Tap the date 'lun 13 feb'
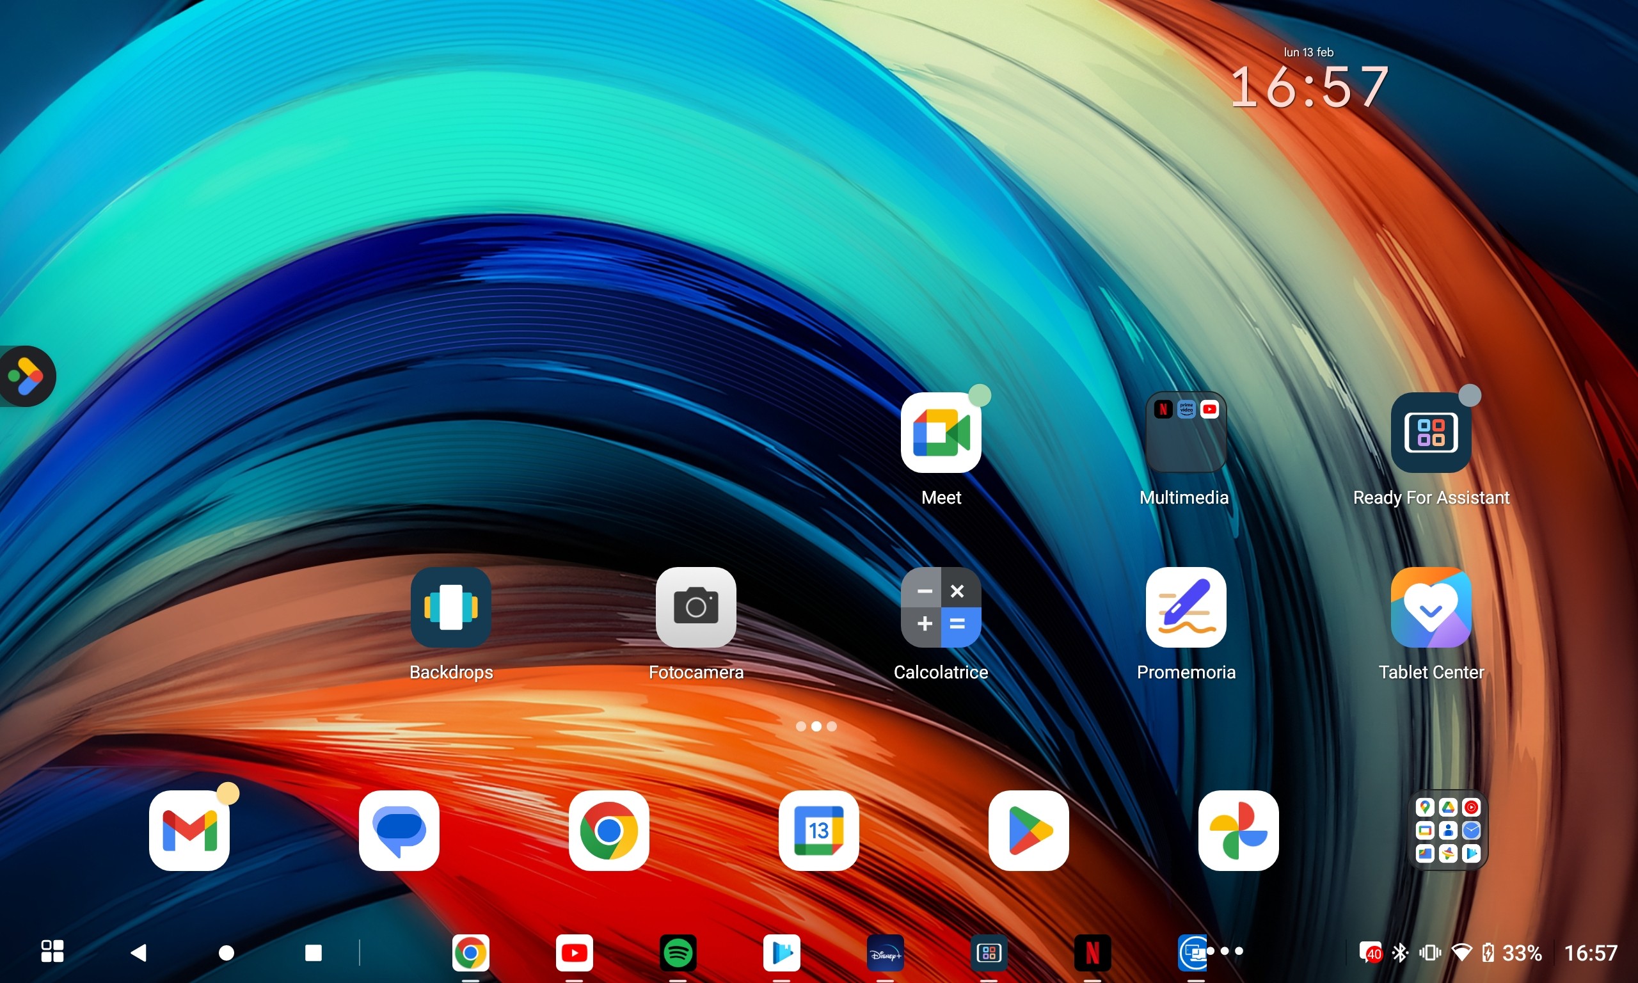 point(1308,52)
